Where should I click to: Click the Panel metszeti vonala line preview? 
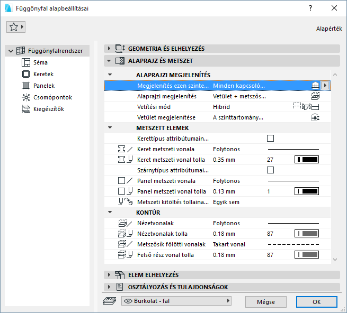(293, 181)
